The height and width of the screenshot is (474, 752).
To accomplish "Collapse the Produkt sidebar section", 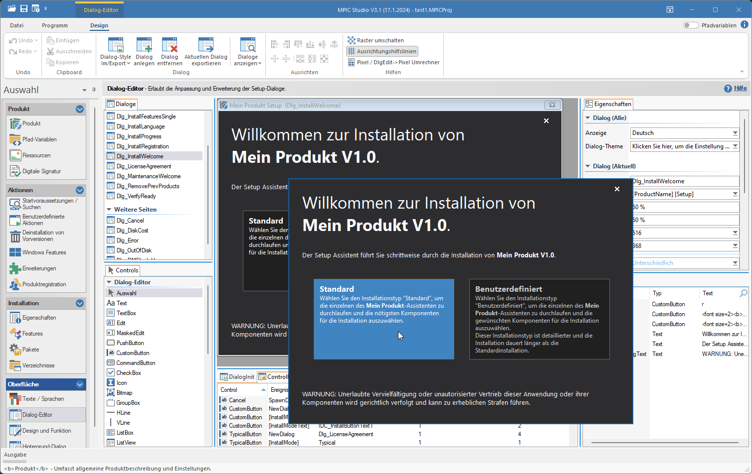I will tap(80, 109).
